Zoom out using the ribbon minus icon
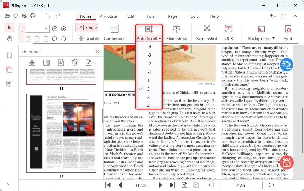The width and height of the screenshot is (304, 191). [x=55, y=29]
